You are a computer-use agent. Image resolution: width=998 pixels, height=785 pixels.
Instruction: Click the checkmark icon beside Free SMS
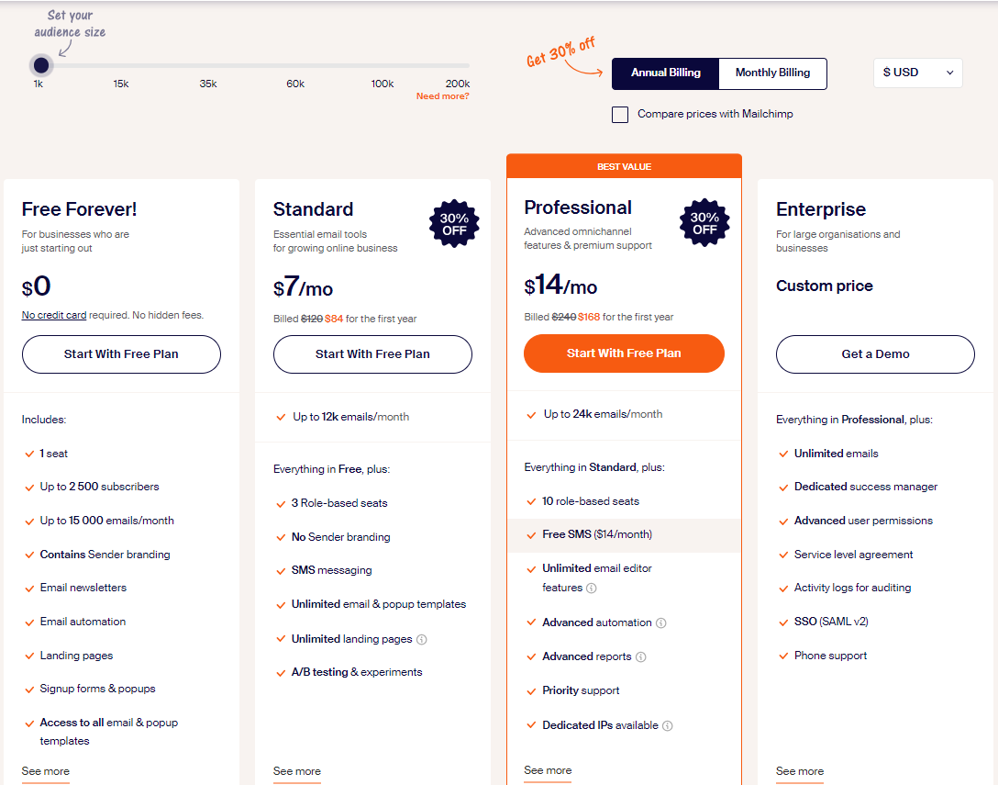(x=531, y=535)
